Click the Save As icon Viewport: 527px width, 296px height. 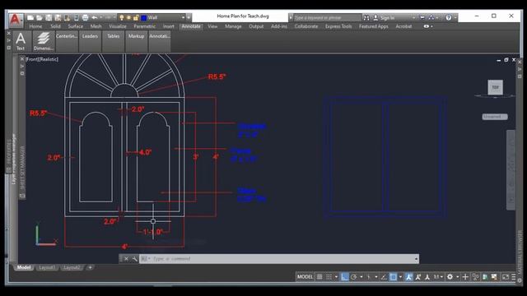pyautogui.click(x=58, y=17)
